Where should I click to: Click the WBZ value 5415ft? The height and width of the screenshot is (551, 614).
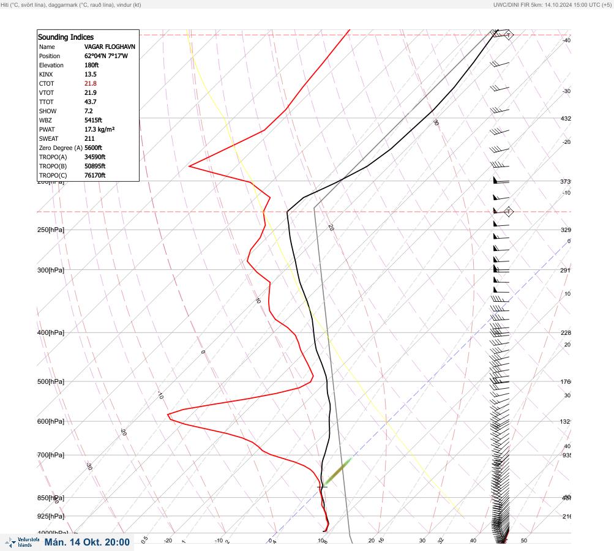coord(93,120)
